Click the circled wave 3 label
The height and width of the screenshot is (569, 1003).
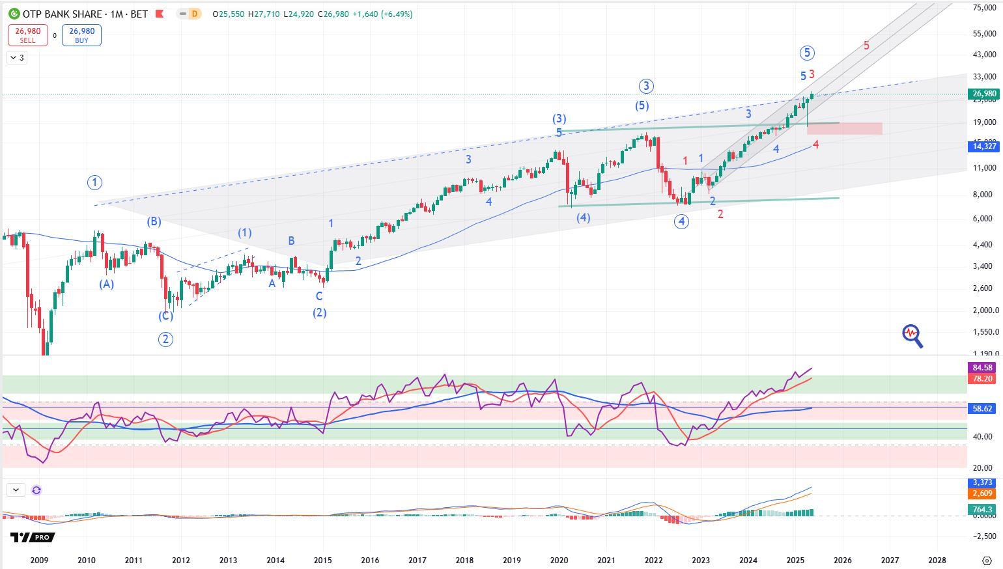645,86
